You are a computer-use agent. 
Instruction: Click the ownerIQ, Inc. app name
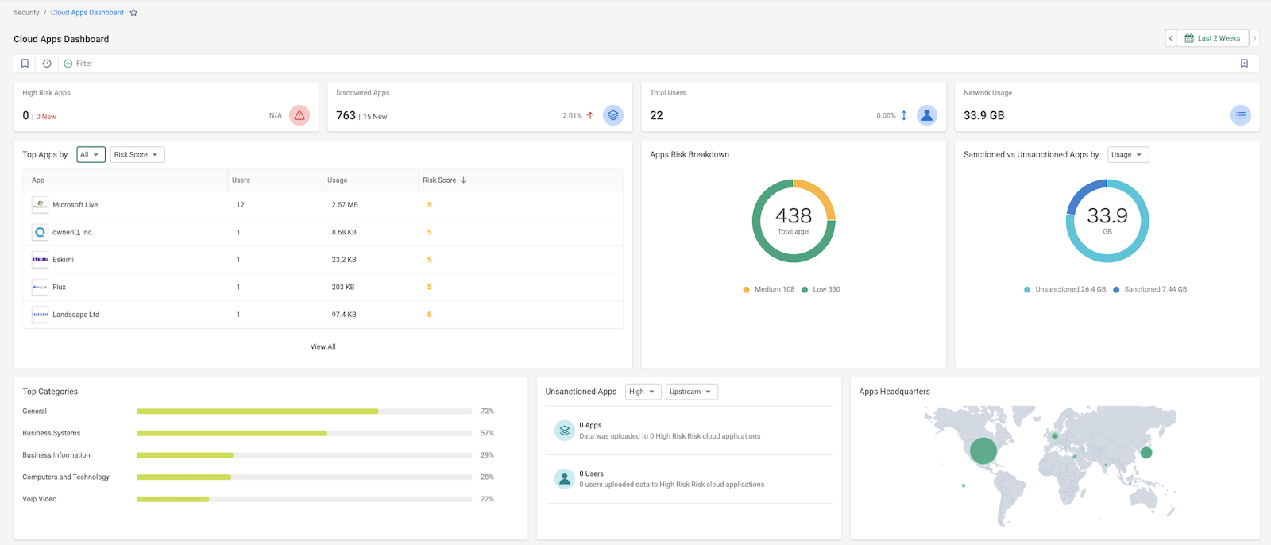73,232
